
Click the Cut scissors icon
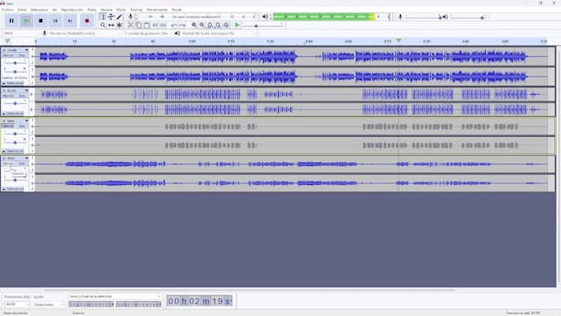[130, 25]
